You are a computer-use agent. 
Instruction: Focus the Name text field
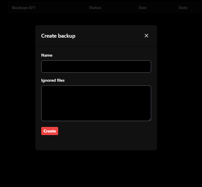(x=96, y=67)
